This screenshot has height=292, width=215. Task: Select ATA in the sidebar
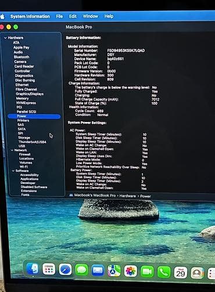point(16,42)
